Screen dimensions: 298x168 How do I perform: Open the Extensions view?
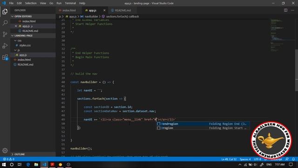(x=5, y=57)
